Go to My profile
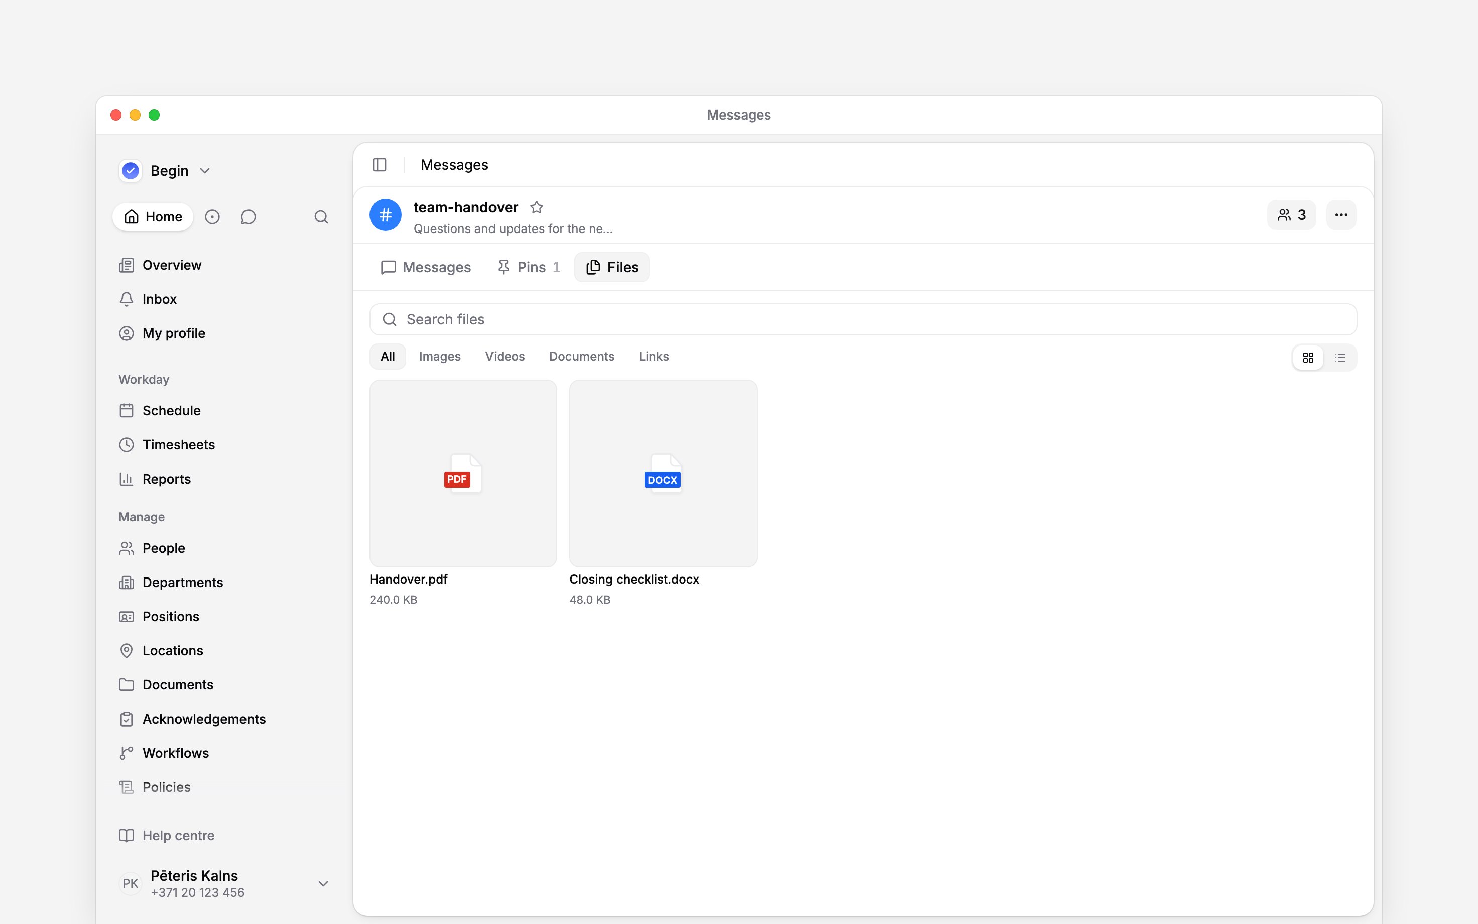Viewport: 1478px width, 924px height. click(x=224, y=333)
